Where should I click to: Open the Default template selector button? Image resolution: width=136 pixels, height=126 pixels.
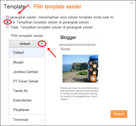[27, 44]
